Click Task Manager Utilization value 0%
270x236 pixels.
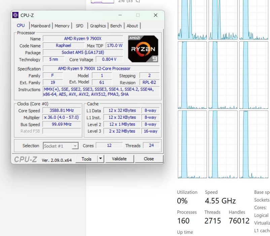pos(182,201)
